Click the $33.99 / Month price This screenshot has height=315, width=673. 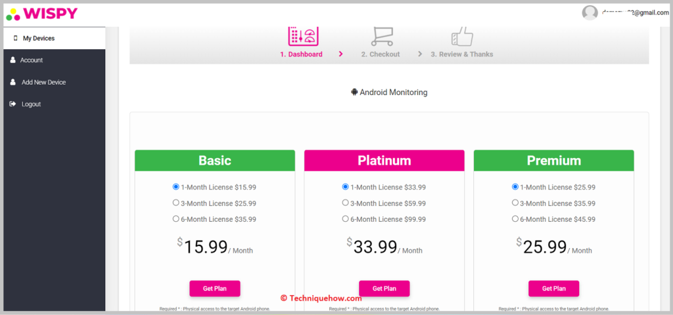(384, 247)
